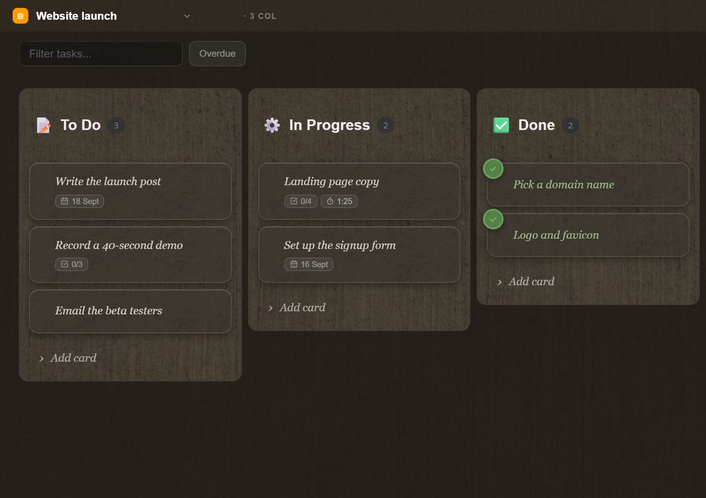Click the In Progress column title
706x498 pixels.
click(x=330, y=125)
